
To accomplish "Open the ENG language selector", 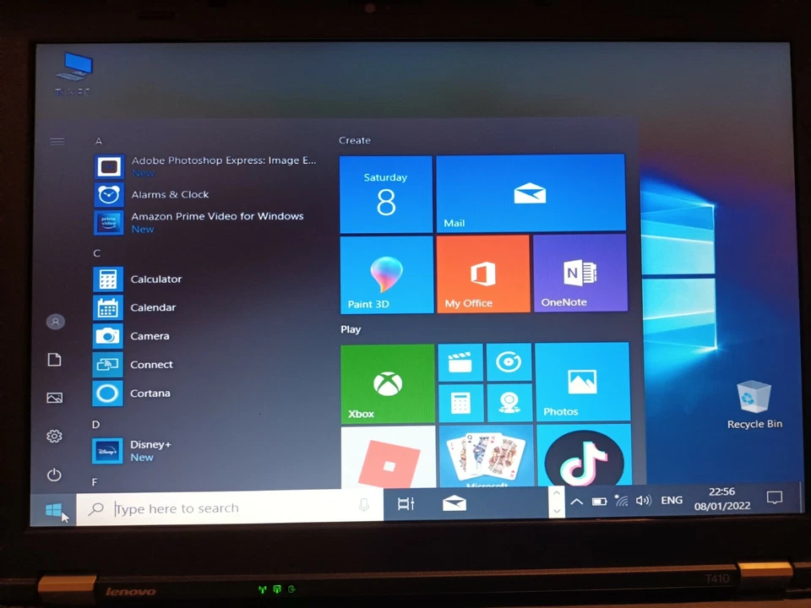I will pyautogui.click(x=671, y=500).
